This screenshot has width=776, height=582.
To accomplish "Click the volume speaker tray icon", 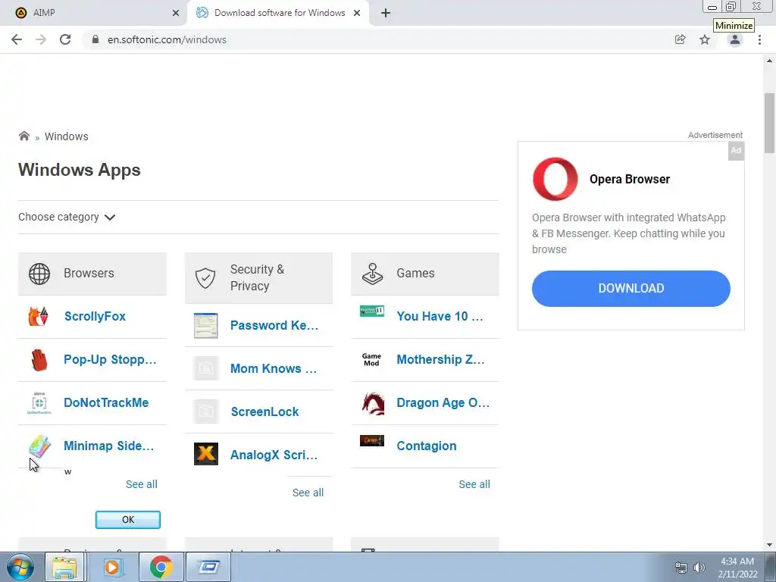I will (699, 568).
